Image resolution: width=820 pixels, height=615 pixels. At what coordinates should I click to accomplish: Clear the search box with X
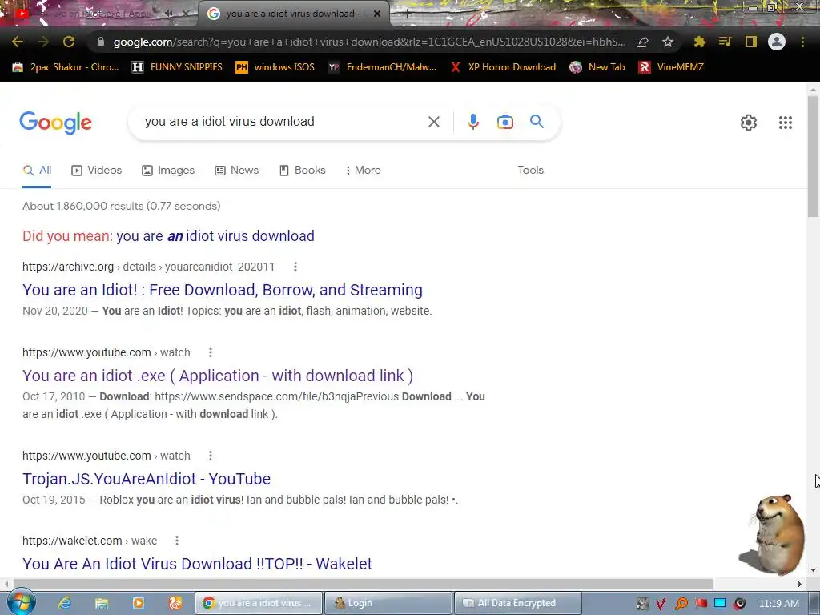433,122
